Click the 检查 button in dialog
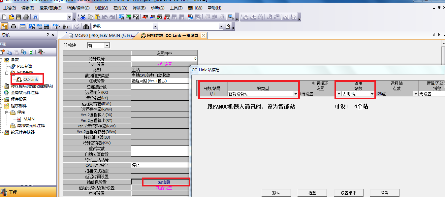 312,193
